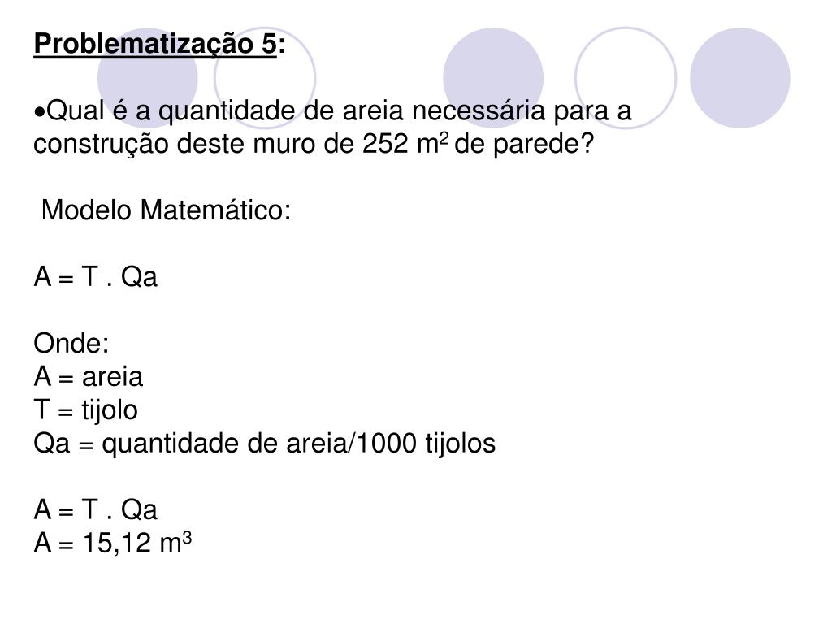
Task: Select the 'A = areia' definition line
Action: [88, 376]
